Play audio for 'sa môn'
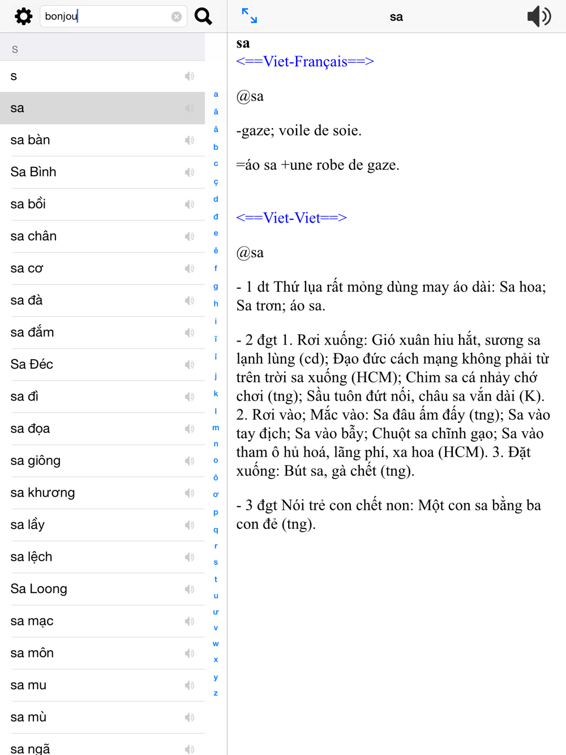The image size is (566, 755). tap(190, 654)
